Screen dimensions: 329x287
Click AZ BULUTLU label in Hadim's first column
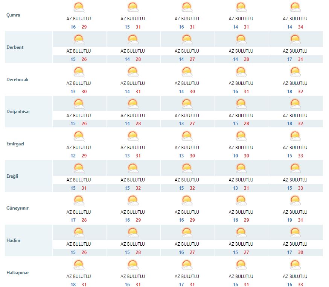79,244
